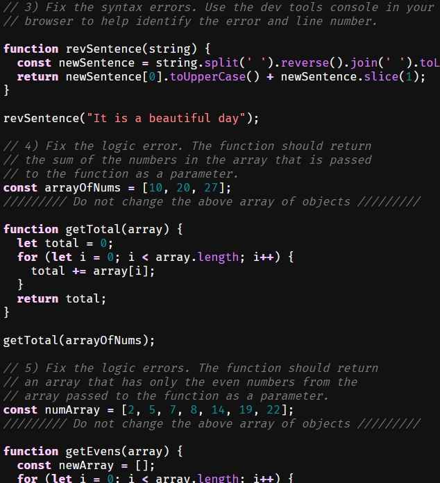Click the comment line '// 3) Fix the syntax errors'
The image size is (440, 483).
pos(219,8)
